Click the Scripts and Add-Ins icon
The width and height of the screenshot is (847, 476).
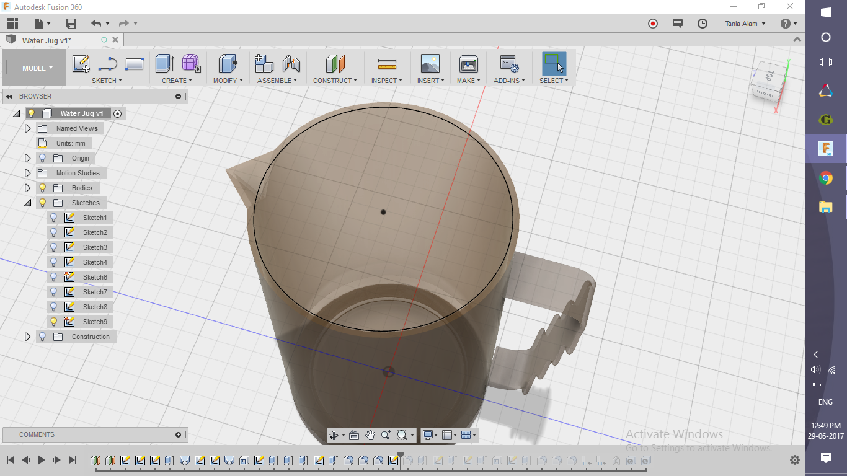509,63
